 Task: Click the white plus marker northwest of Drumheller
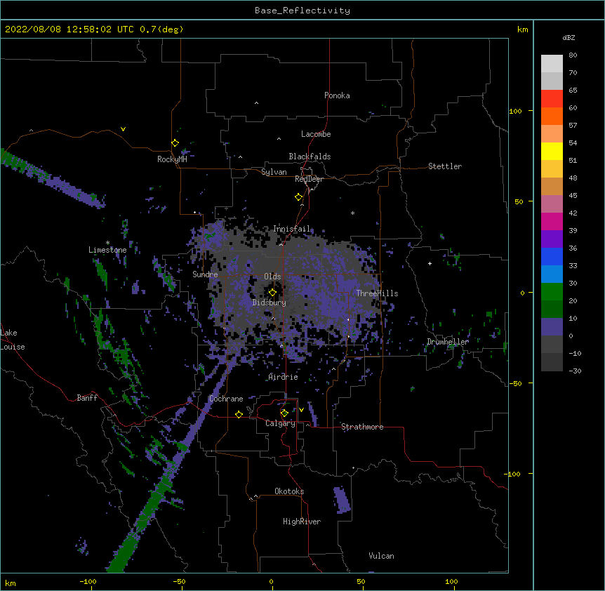(430, 263)
